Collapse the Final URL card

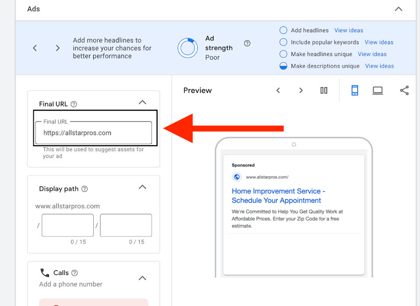(x=142, y=102)
